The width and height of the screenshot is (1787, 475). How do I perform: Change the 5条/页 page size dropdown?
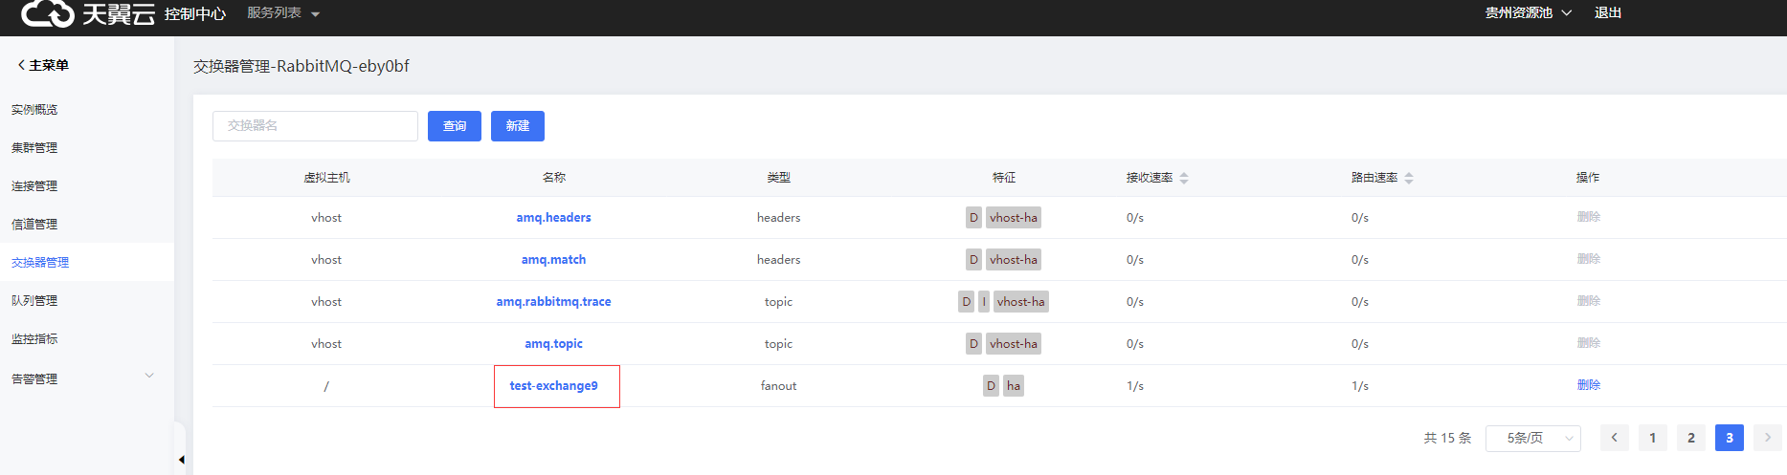coord(1532,438)
